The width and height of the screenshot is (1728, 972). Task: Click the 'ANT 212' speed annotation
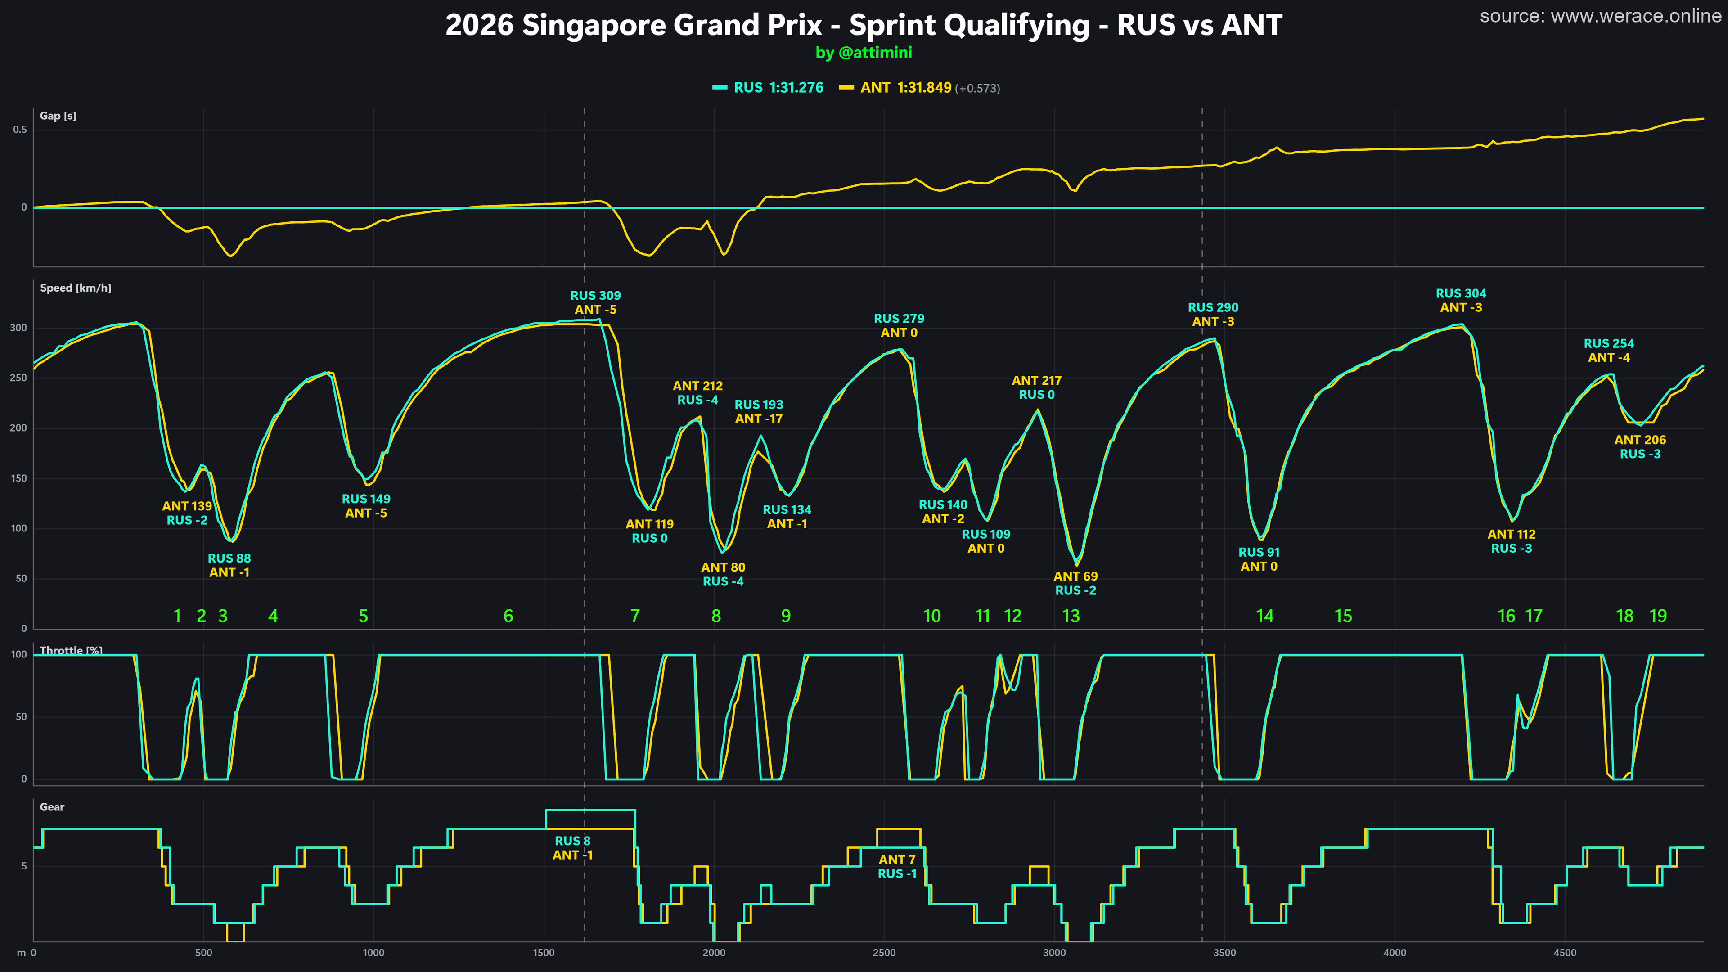tap(697, 386)
